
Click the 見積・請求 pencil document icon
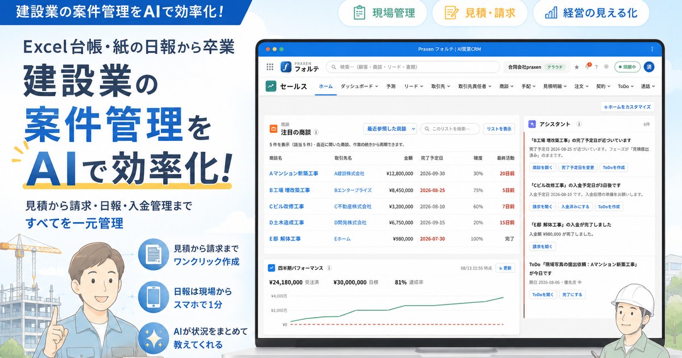click(x=452, y=13)
